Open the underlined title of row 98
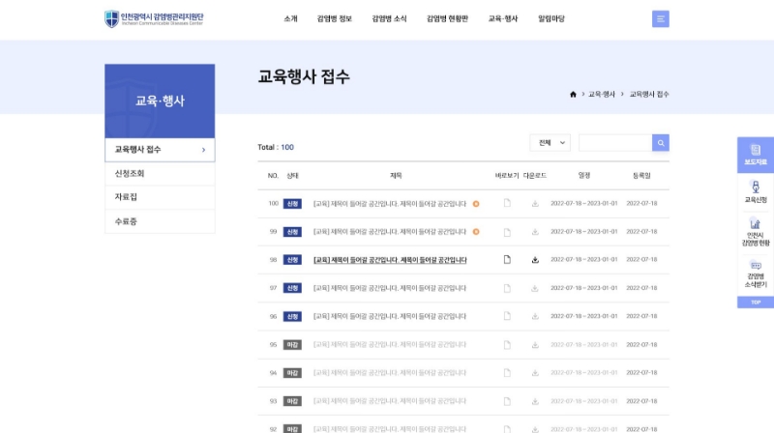The height and width of the screenshot is (433, 774). [x=390, y=260]
